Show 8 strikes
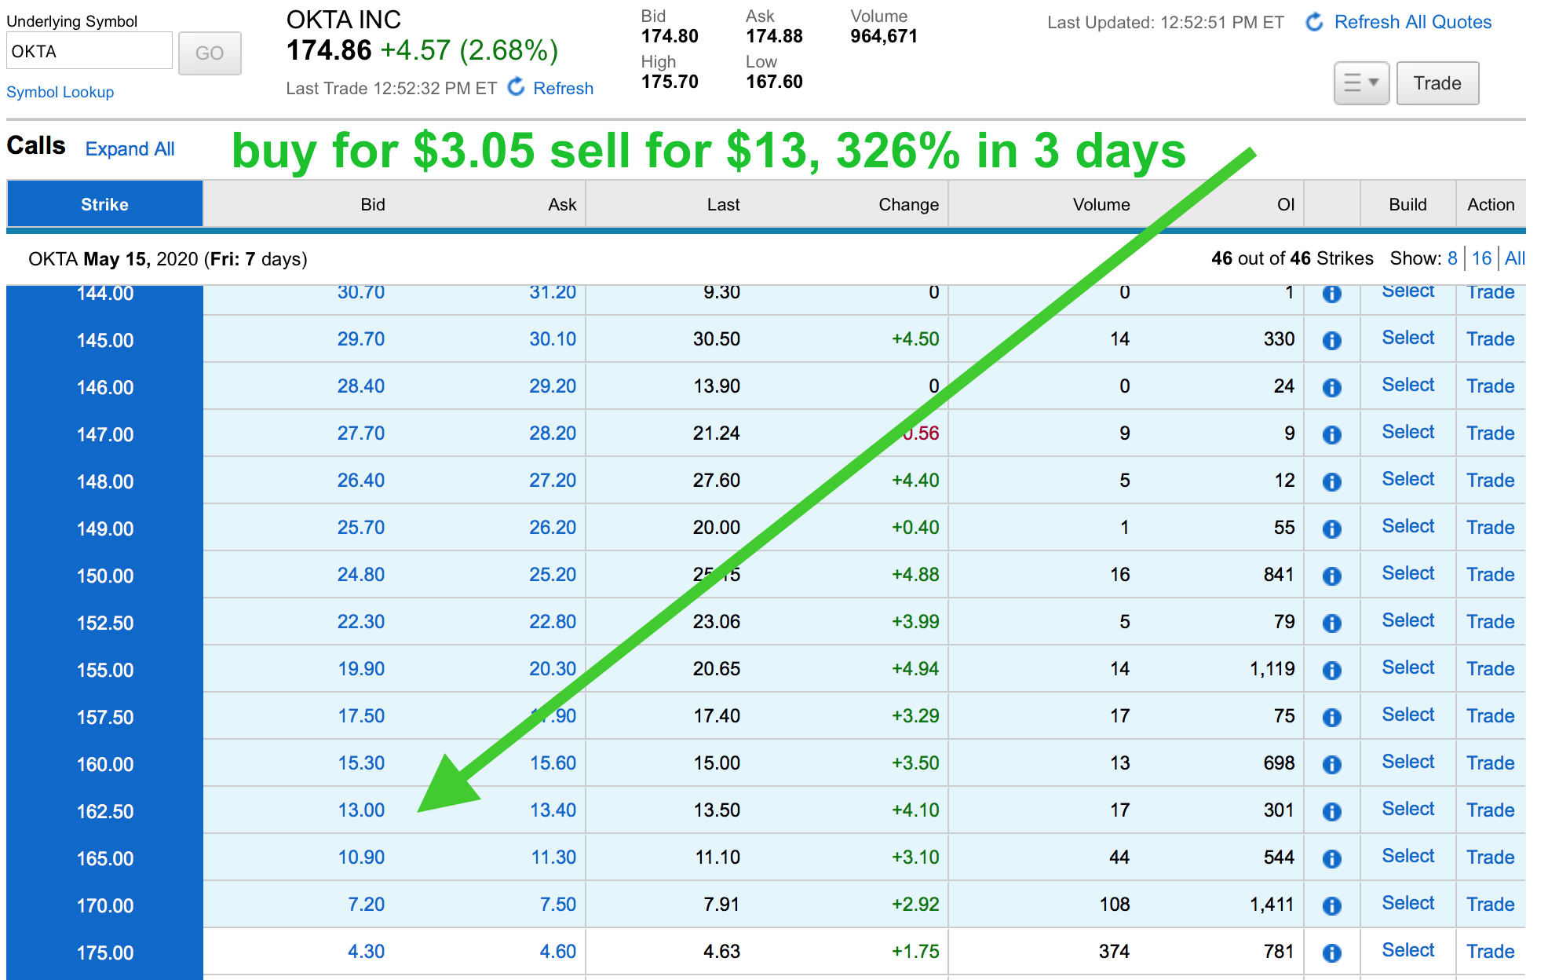The image size is (1548, 980). [1452, 258]
